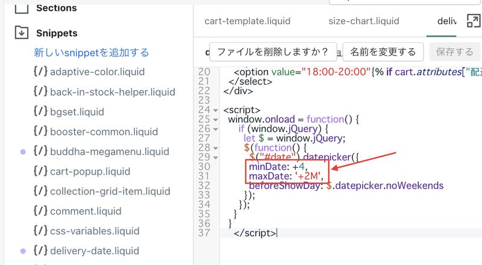This screenshot has height=265, width=482.
Task: Click the cart-popup.liquid file icon
Action: click(x=40, y=170)
